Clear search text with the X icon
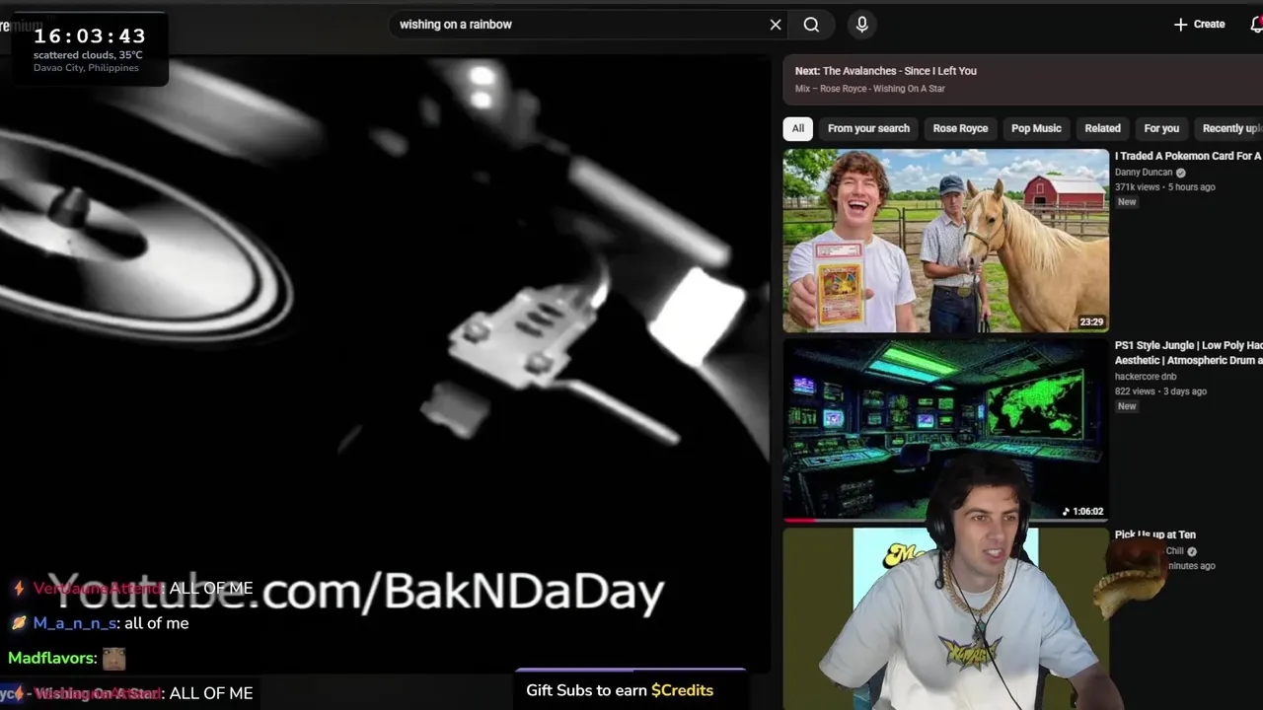 pos(776,25)
